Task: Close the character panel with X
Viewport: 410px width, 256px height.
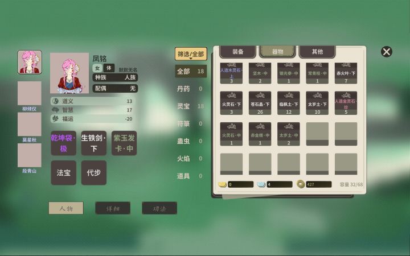Action: (387, 52)
